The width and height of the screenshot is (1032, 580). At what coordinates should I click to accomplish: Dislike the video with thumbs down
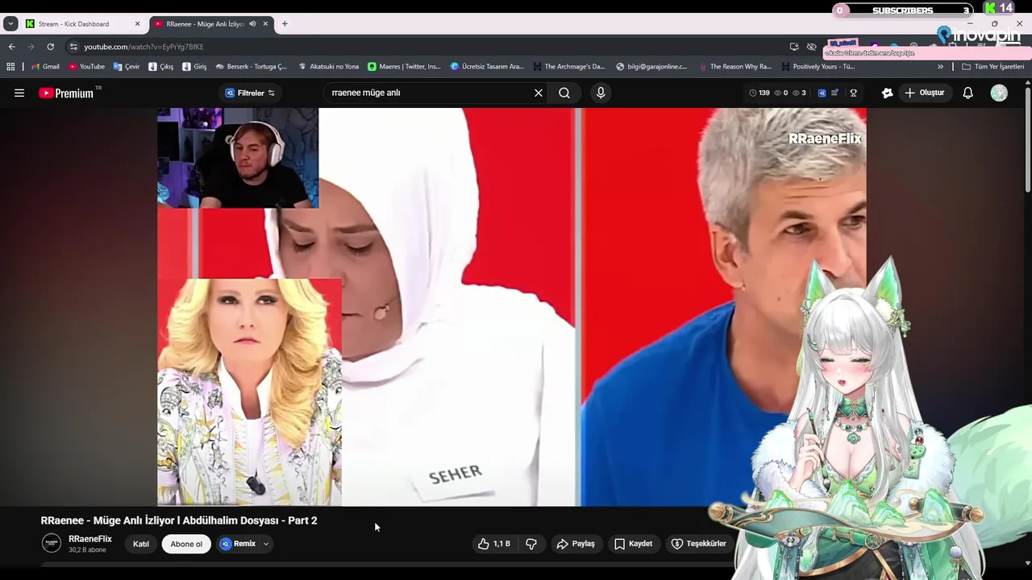(531, 544)
